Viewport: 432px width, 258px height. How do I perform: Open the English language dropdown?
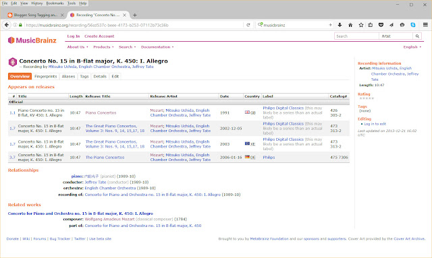[412, 47]
